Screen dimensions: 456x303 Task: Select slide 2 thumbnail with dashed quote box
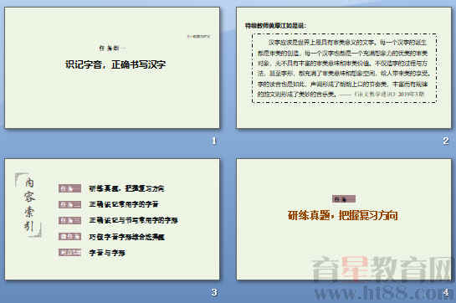344,68
